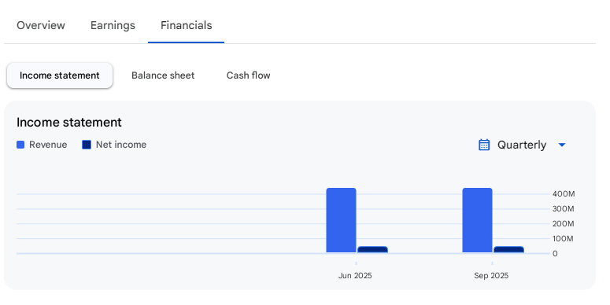Image resolution: width=610 pixels, height=305 pixels.
Task: Click the Net income legend label
Action: [121, 145]
